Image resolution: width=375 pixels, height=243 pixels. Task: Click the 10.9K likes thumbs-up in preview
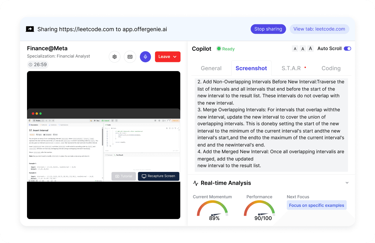coord(31,181)
